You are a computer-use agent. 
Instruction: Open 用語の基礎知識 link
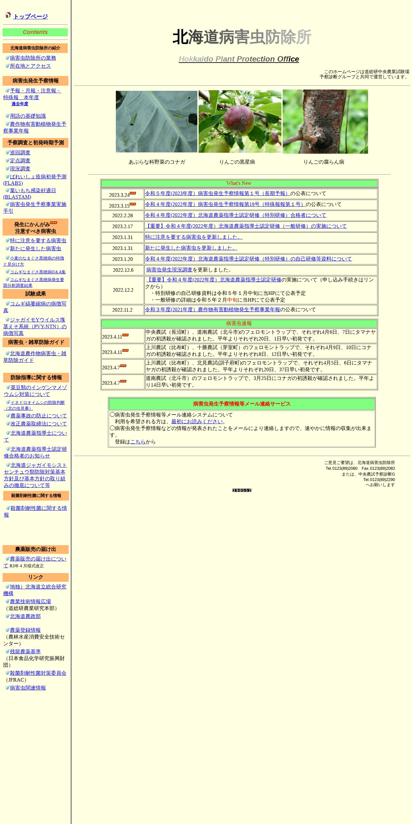28,116
